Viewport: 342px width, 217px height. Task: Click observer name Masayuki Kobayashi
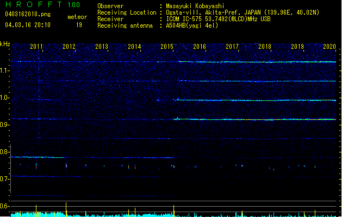195,6
